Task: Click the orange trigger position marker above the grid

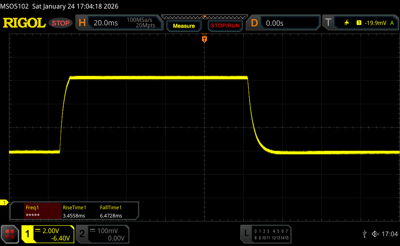Action: click(x=204, y=39)
